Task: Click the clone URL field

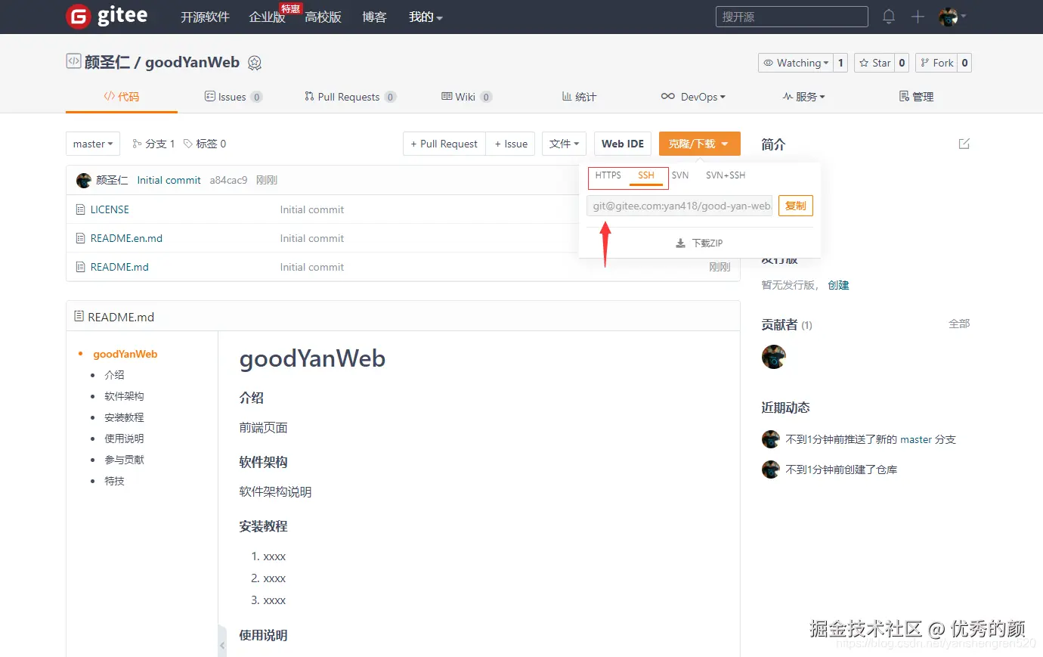Action: 680,206
